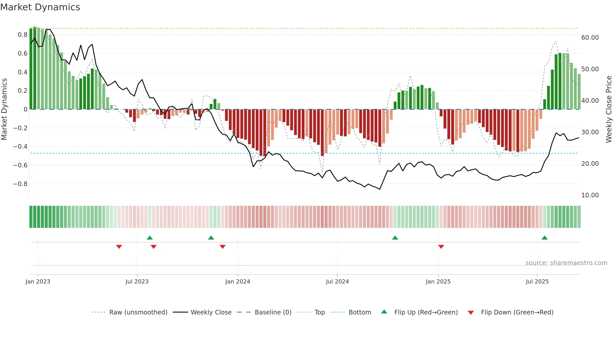Click the sharemaestro.com source text
This screenshot has width=616, height=346.
pos(566,263)
